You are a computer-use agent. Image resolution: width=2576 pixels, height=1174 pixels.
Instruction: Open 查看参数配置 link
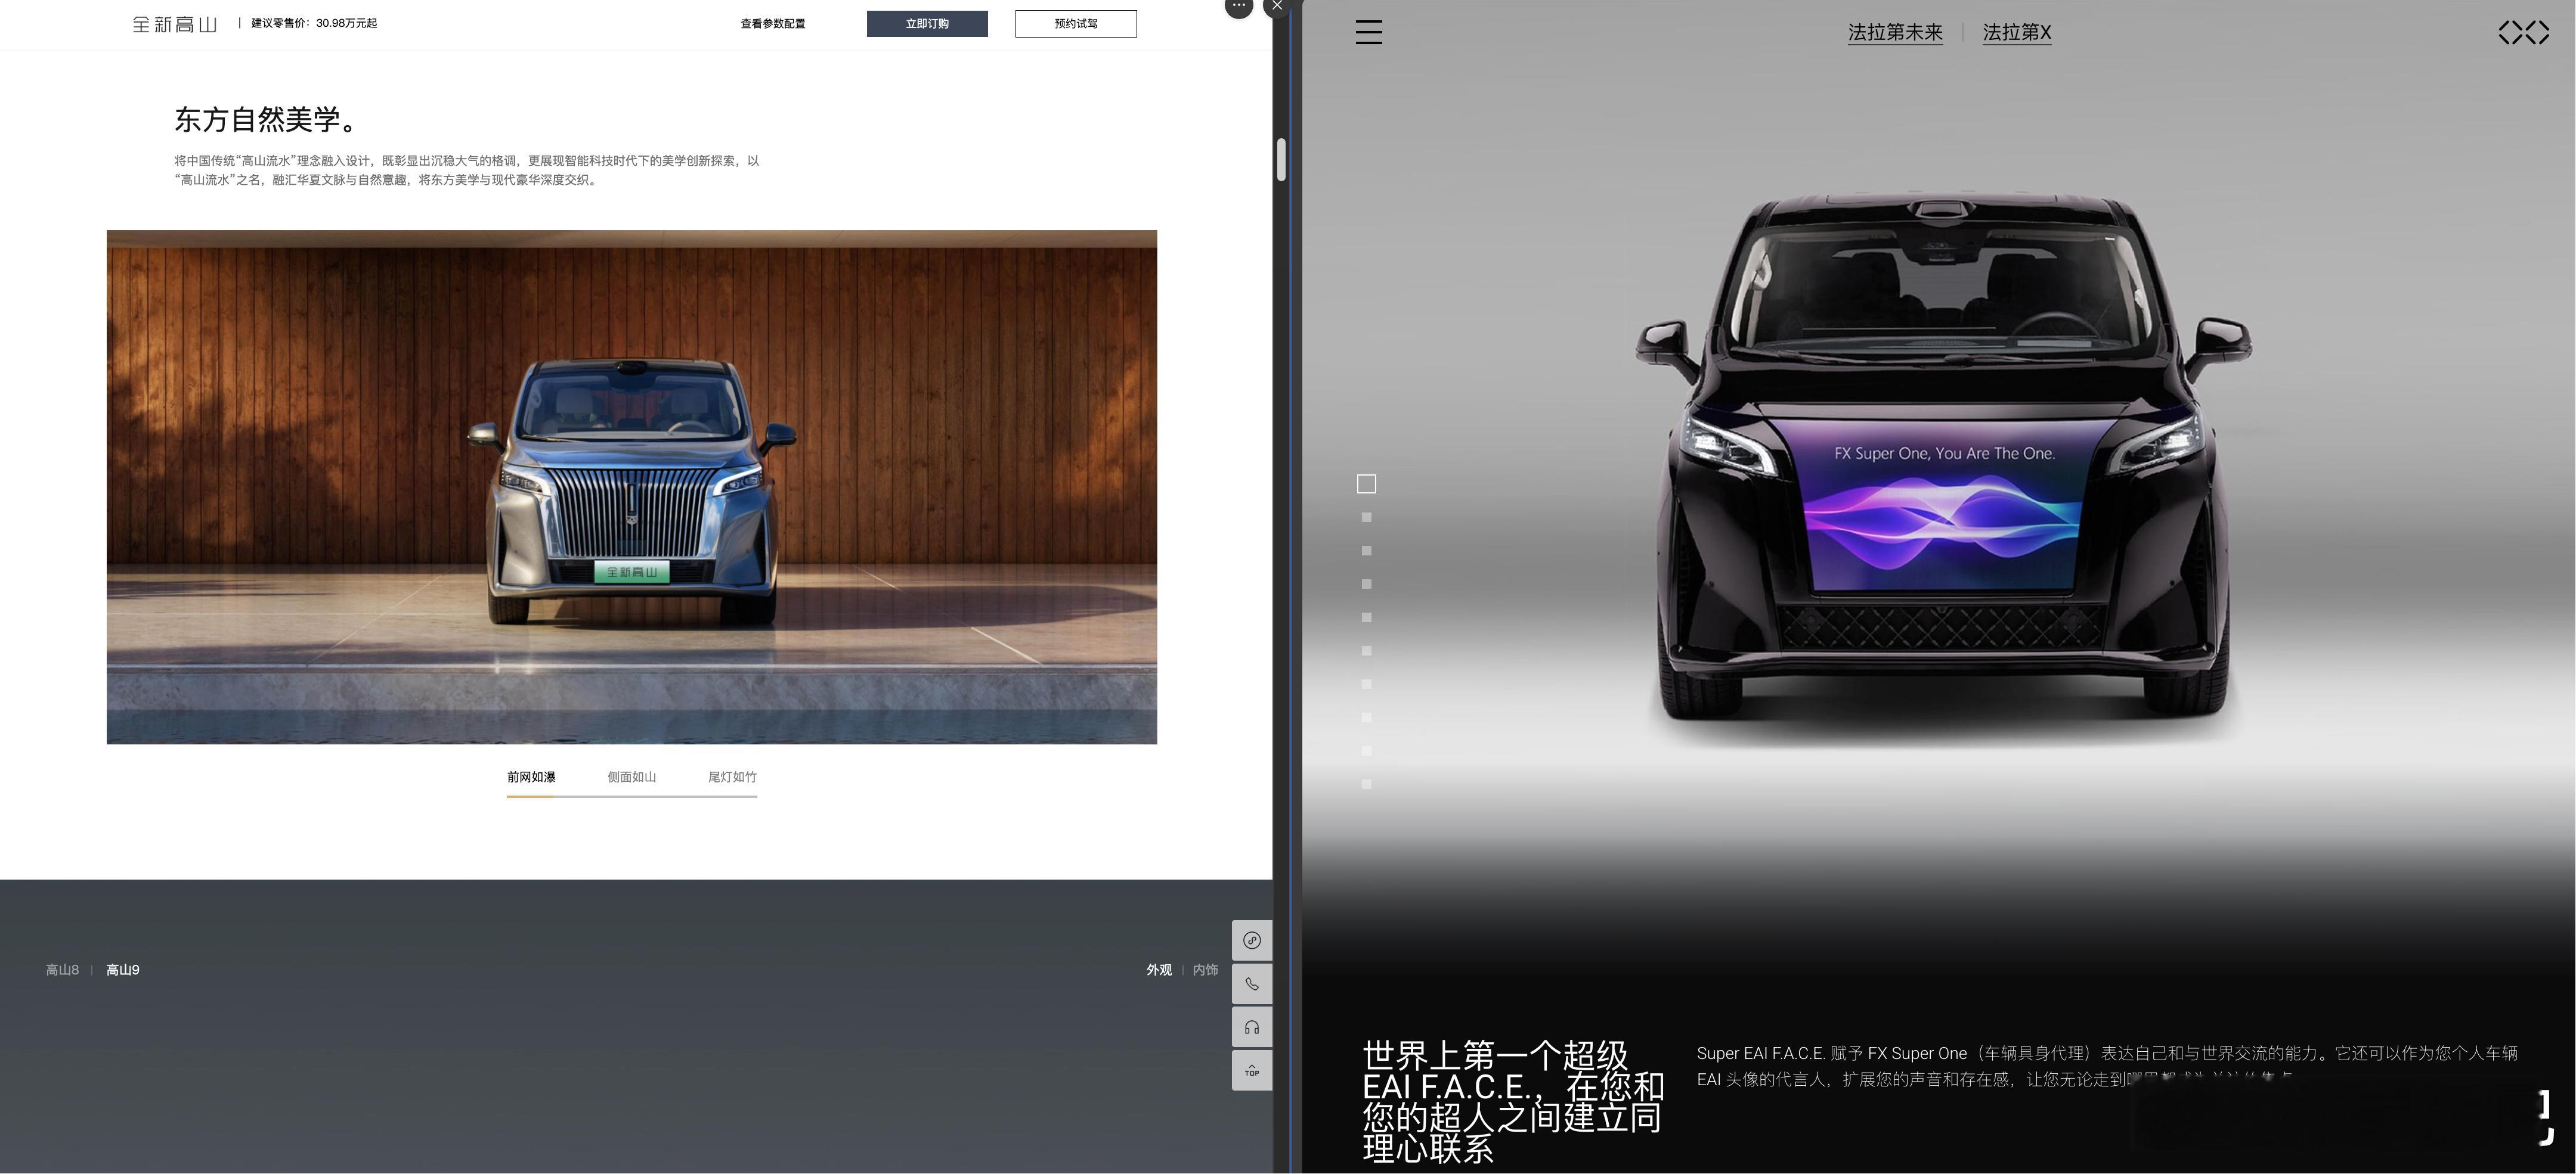(773, 24)
